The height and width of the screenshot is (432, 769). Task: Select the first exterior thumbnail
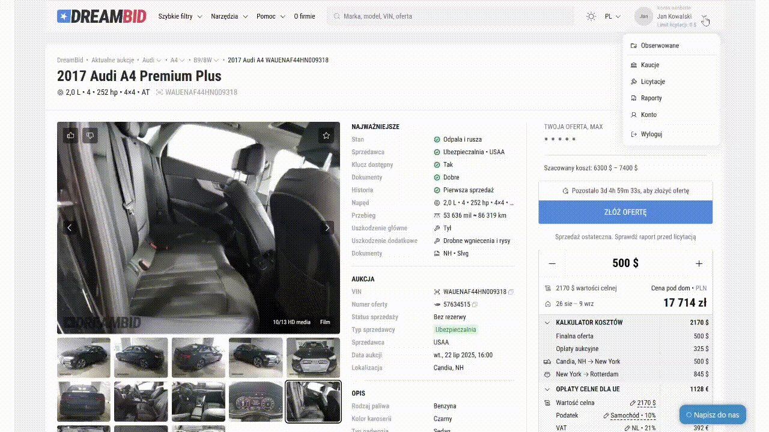(84, 358)
